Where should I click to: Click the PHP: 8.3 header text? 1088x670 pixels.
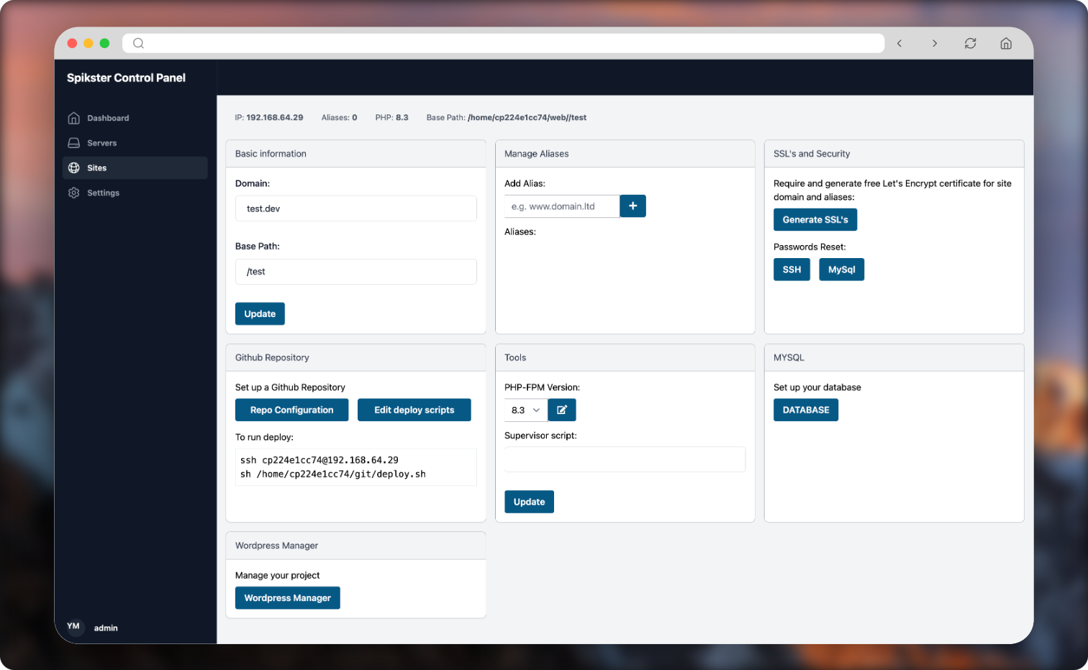click(391, 117)
